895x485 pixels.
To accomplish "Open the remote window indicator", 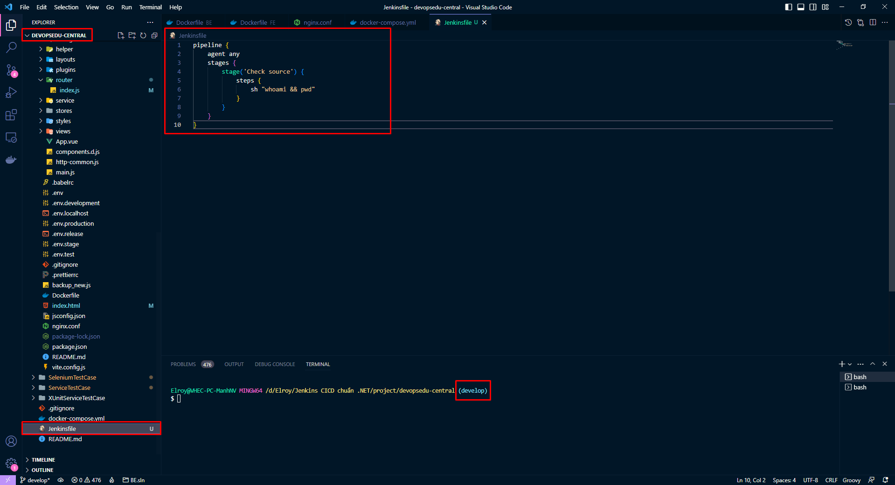I will 8,480.
